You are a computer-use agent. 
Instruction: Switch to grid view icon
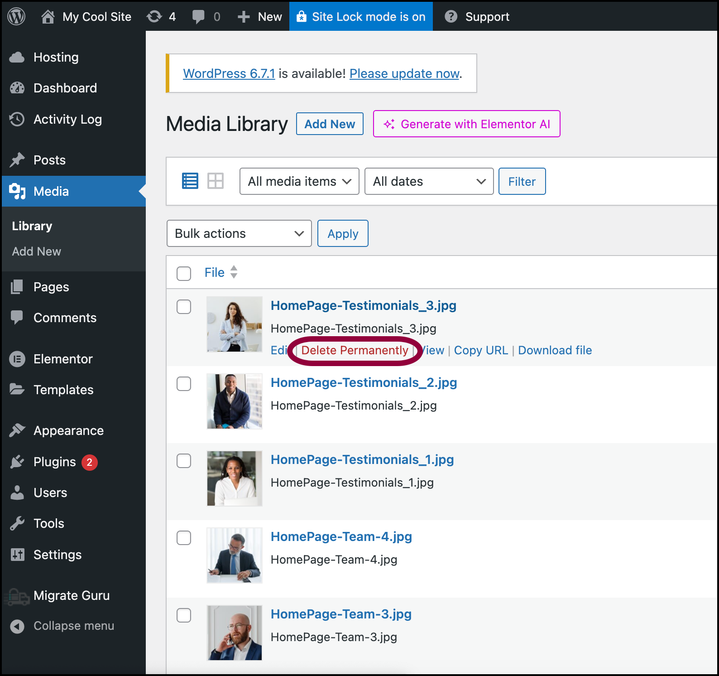[x=216, y=181]
